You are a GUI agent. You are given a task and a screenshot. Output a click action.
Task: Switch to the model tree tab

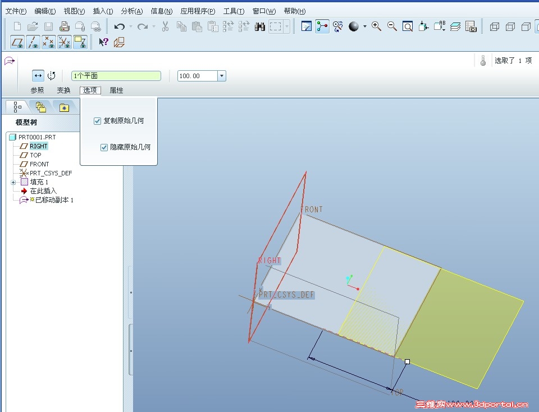17,107
